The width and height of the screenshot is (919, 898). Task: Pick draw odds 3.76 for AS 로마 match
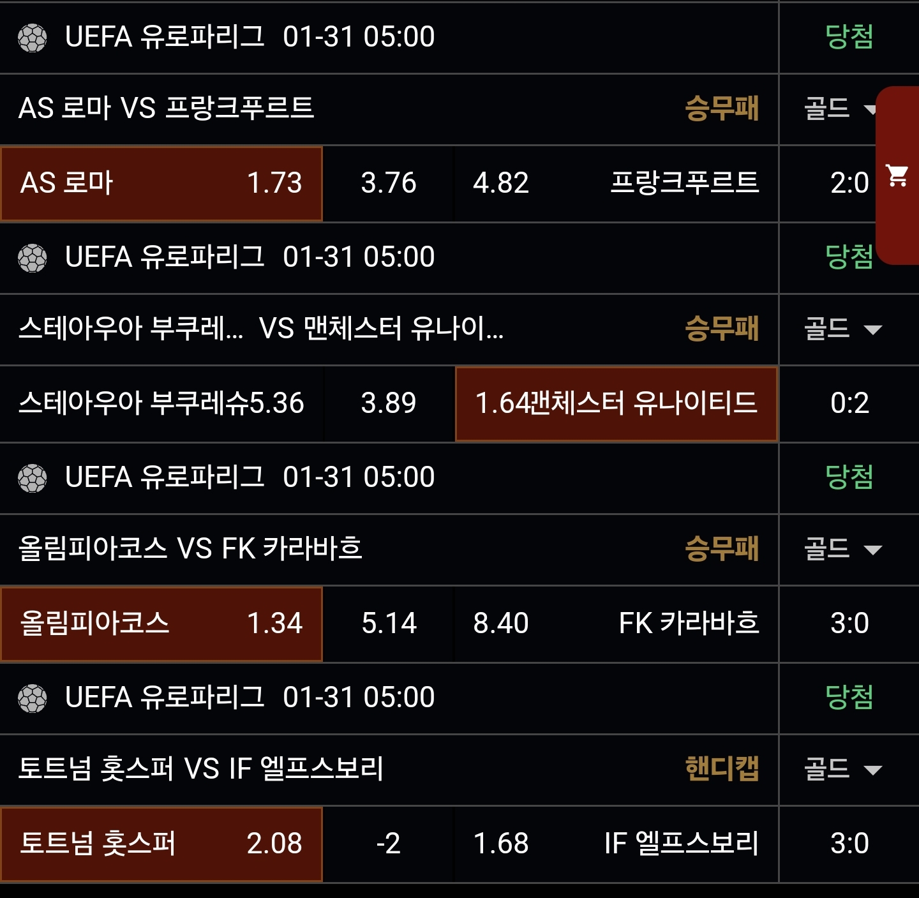point(388,184)
